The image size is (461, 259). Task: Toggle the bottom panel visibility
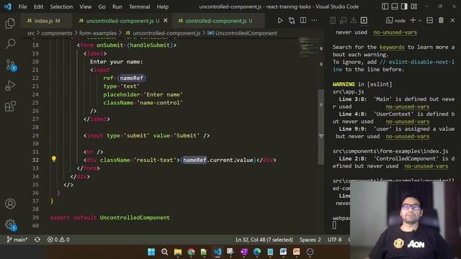[395, 6]
